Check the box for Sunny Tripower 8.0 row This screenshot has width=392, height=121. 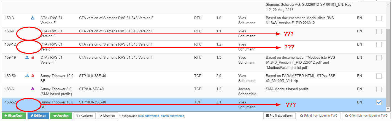tap(379, 89)
